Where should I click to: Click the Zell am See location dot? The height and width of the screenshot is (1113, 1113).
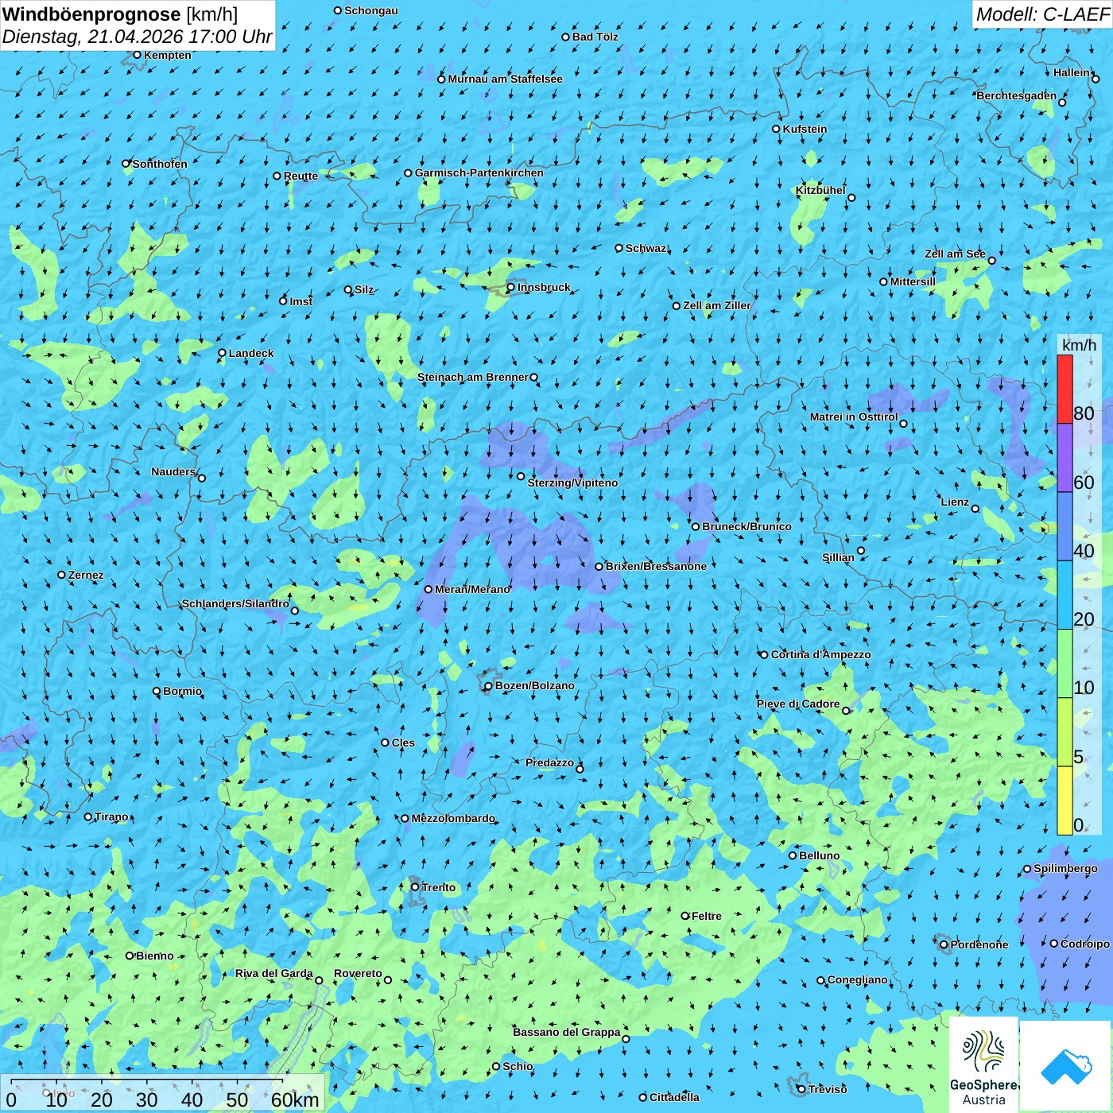(x=991, y=261)
